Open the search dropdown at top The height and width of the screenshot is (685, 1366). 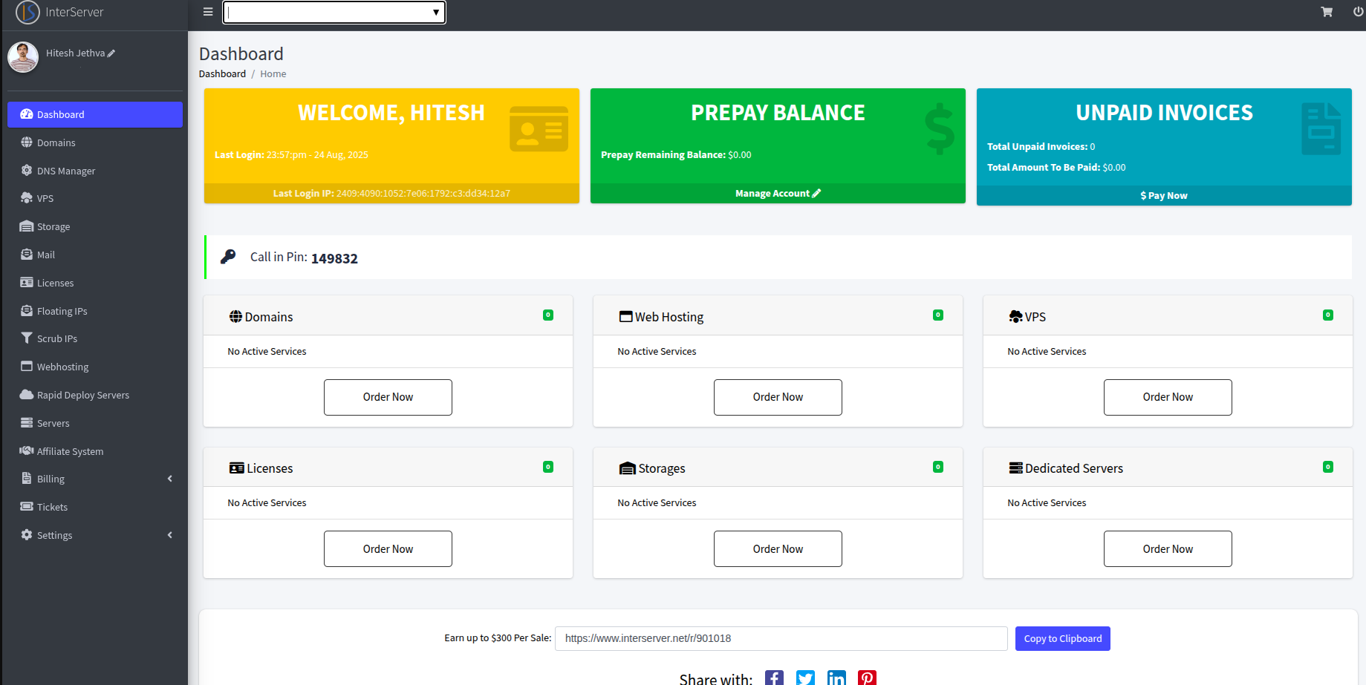point(333,12)
